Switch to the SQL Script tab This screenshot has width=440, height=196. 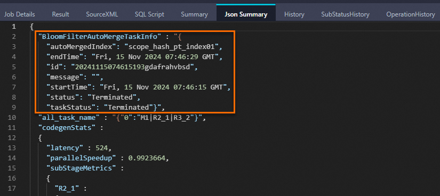tap(149, 14)
